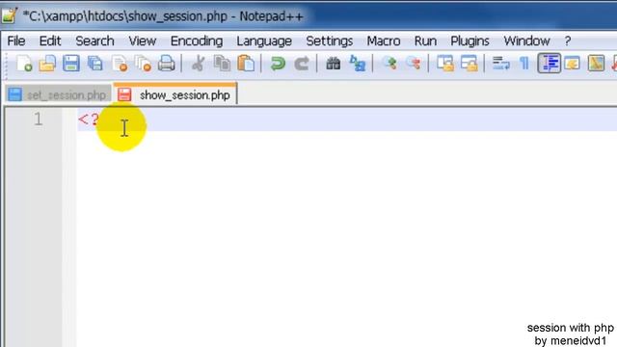
Task: Click the Paste clipboard icon
Action: pyautogui.click(x=247, y=64)
